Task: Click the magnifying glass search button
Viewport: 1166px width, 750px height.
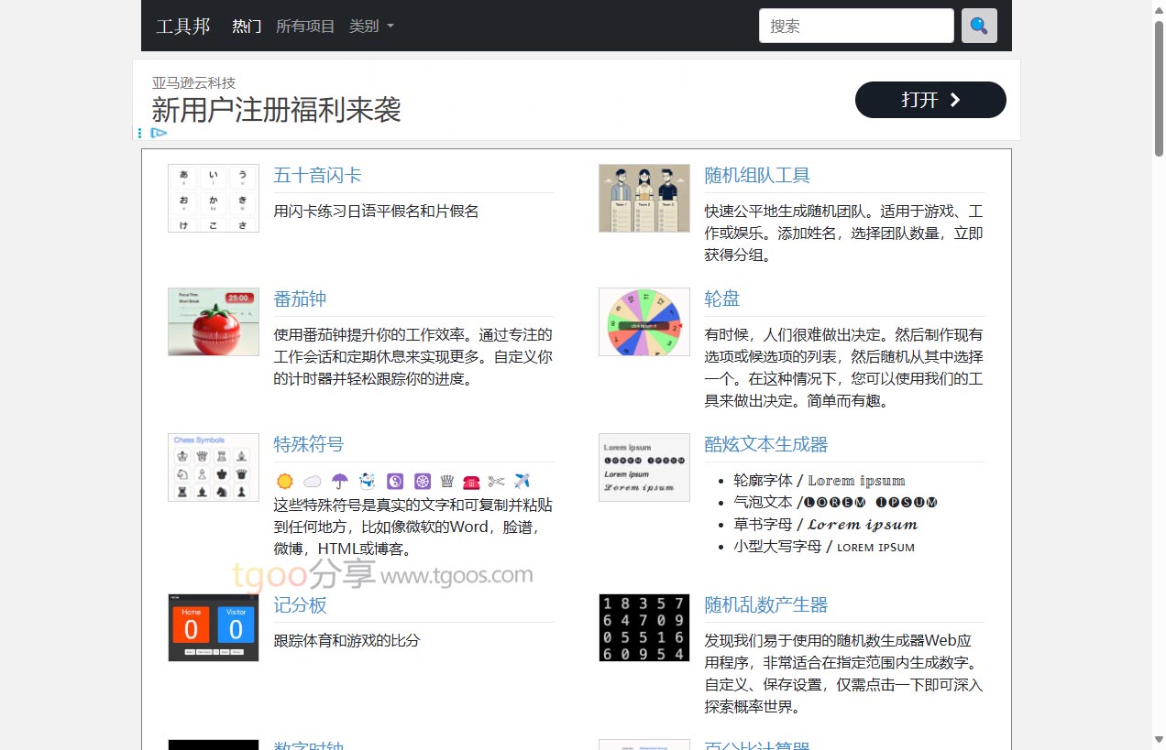Action: [978, 26]
